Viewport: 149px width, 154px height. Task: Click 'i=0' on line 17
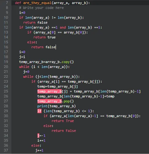click(22, 52)
